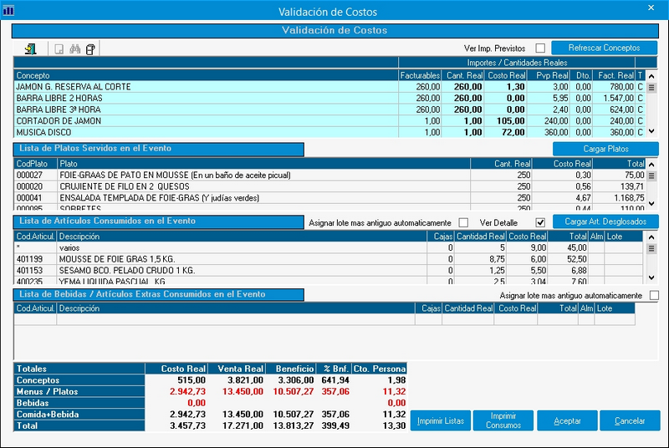Select the FOIE-GRAAS DE PATO EN MOUSSE dish
The image size is (669, 448).
329,176
